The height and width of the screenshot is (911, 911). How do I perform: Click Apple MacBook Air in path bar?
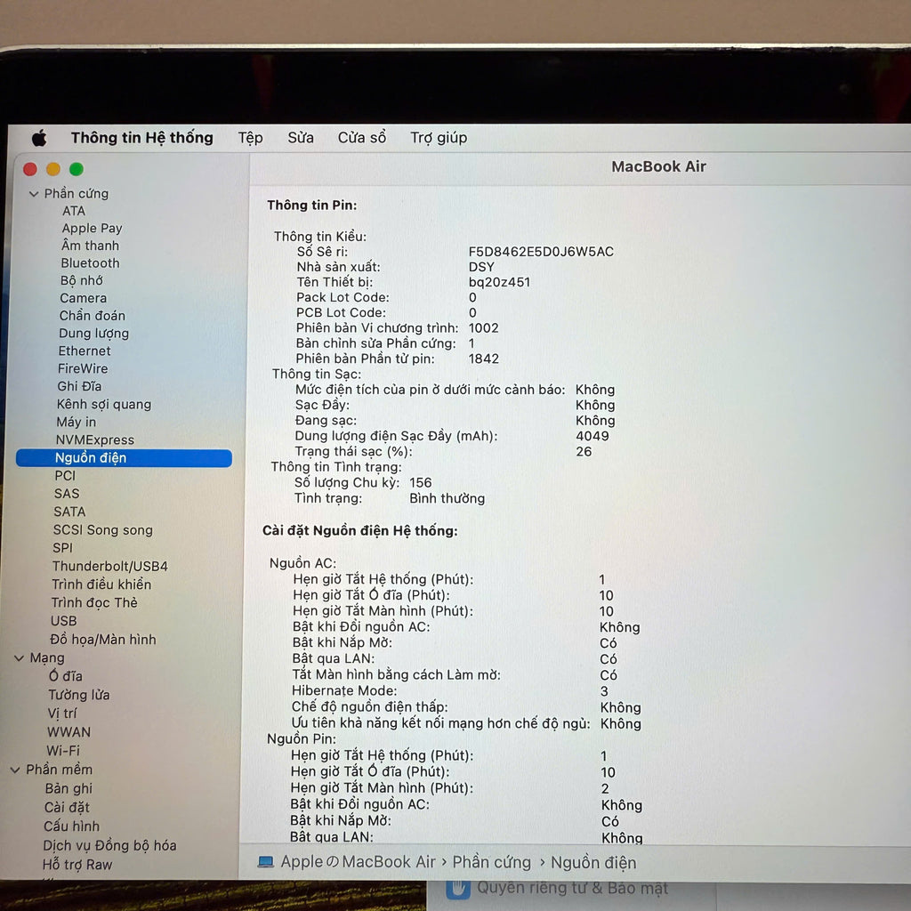pyautogui.click(x=359, y=862)
